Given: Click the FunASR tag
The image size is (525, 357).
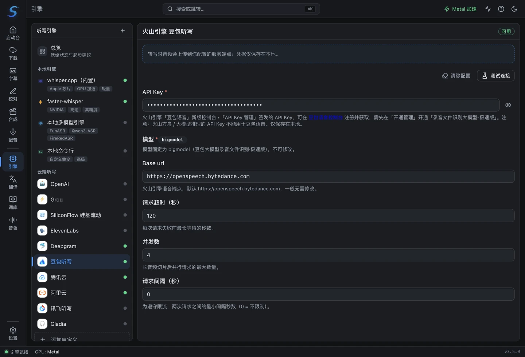Looking at the screenshot, I should 57,131.
